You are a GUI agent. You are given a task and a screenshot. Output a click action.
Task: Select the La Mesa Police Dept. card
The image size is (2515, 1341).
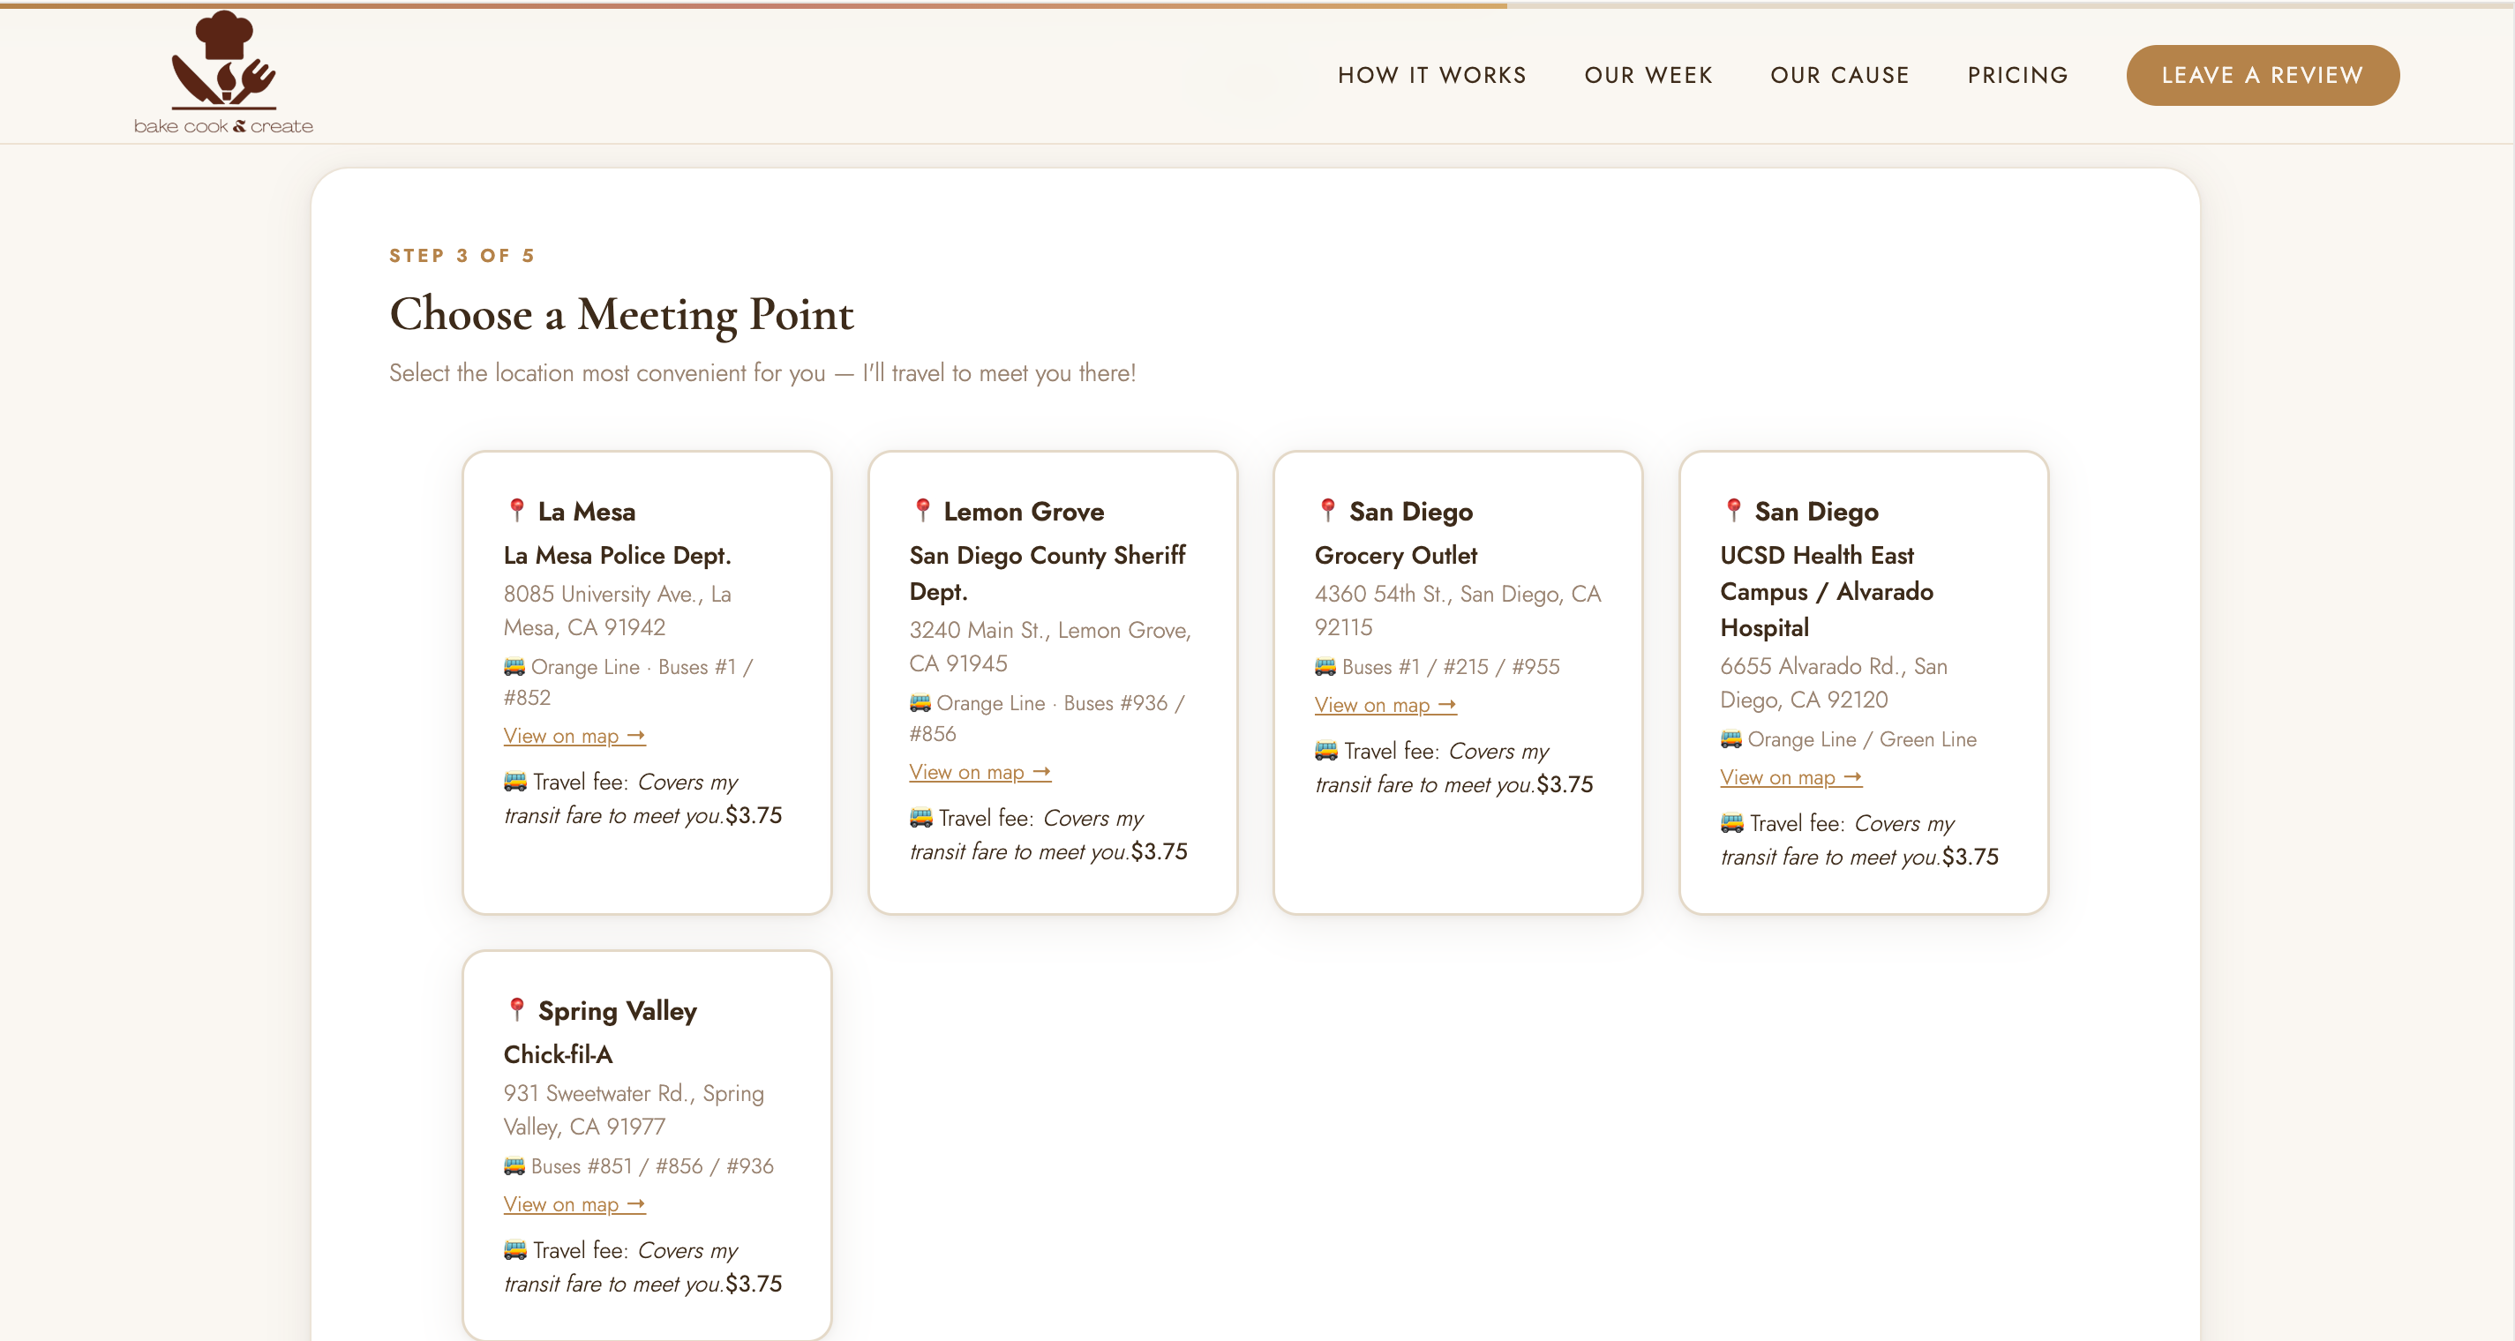(x=648, y=682)
